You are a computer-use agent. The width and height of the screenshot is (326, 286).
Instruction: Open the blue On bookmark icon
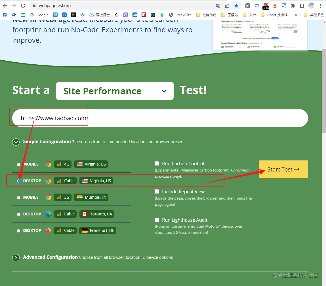135,15
